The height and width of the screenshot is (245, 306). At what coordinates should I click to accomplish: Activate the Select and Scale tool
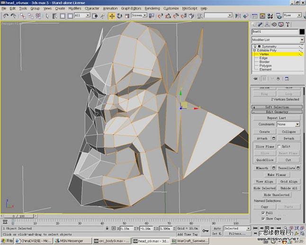tap(127, 16)
